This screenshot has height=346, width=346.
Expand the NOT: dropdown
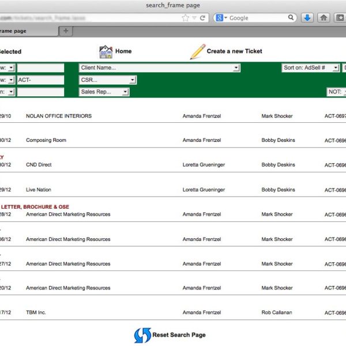point(336,92)
